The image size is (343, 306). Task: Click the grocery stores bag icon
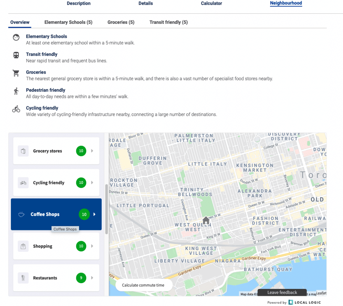(23, 151)
